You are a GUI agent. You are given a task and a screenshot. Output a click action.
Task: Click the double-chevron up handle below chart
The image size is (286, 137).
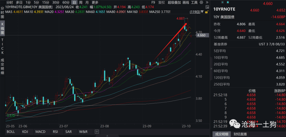(107, 136)
